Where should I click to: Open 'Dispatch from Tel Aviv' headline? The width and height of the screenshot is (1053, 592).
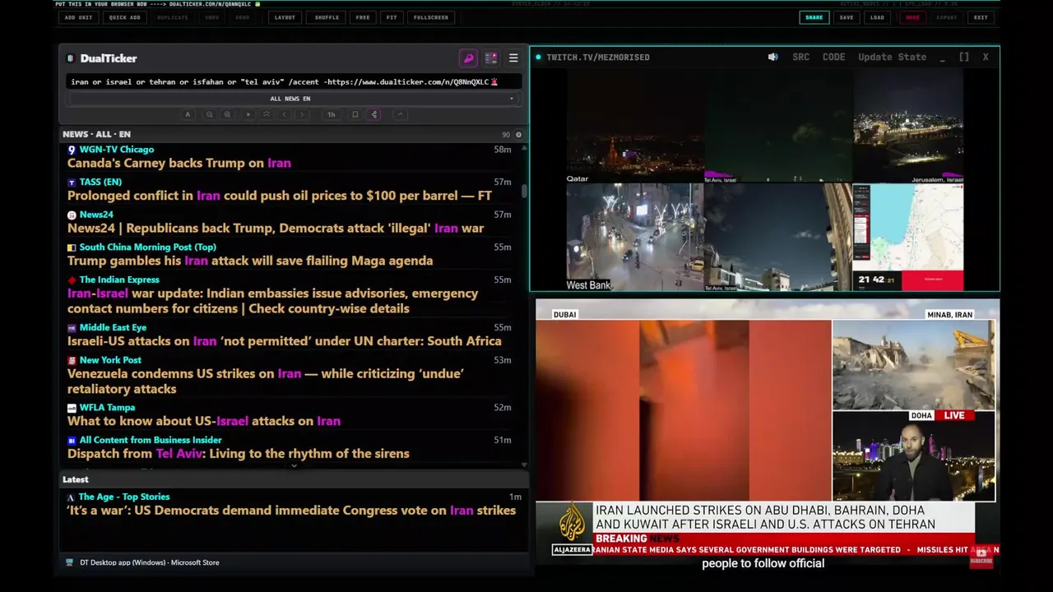[x=238, y=454]
